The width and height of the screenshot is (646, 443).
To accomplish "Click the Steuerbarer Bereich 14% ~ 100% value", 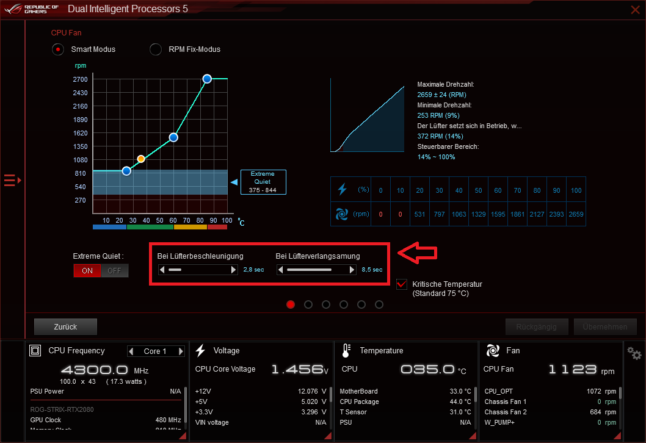I will click(437, 157).
